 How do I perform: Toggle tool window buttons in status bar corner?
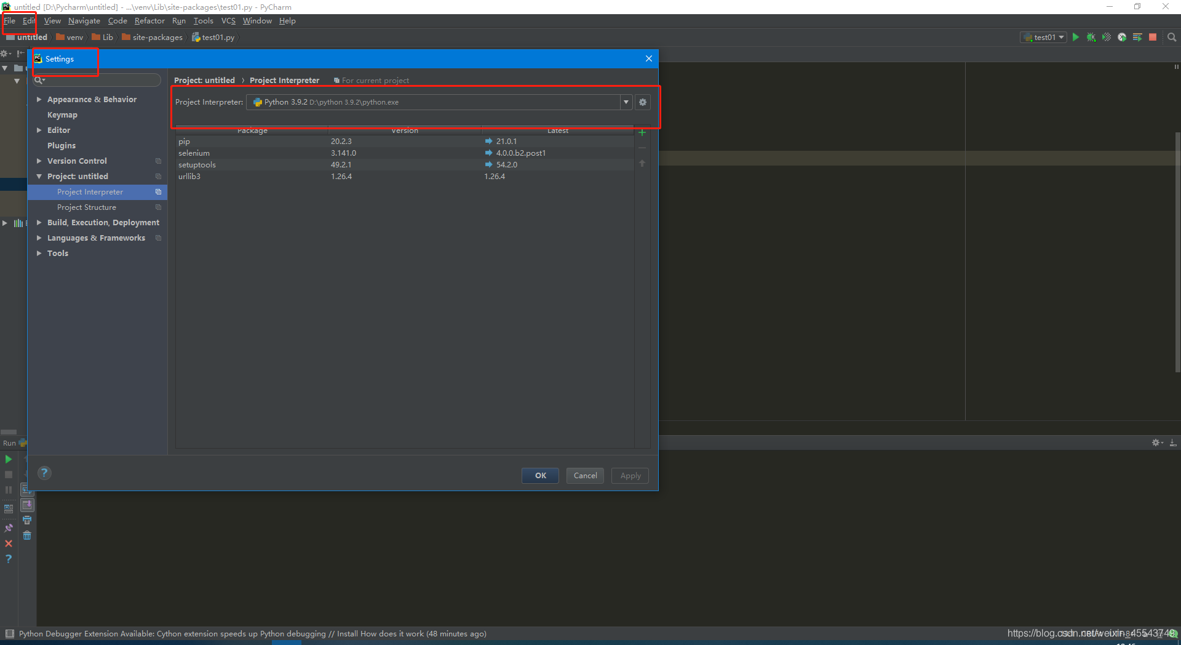coord(9,633)
